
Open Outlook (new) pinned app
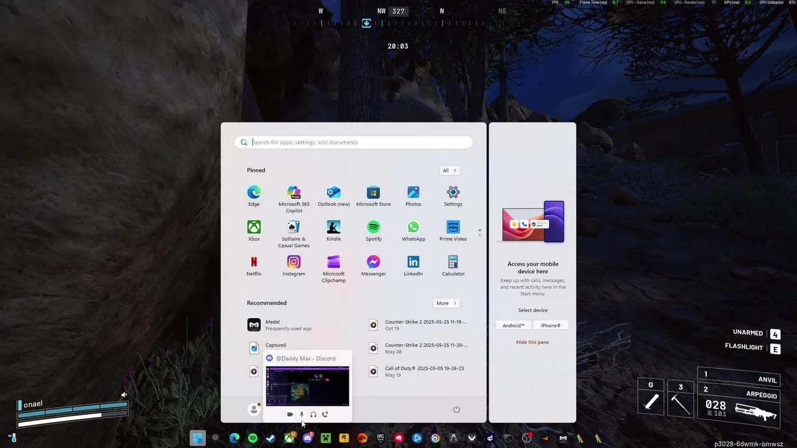[x=334, y=196]
